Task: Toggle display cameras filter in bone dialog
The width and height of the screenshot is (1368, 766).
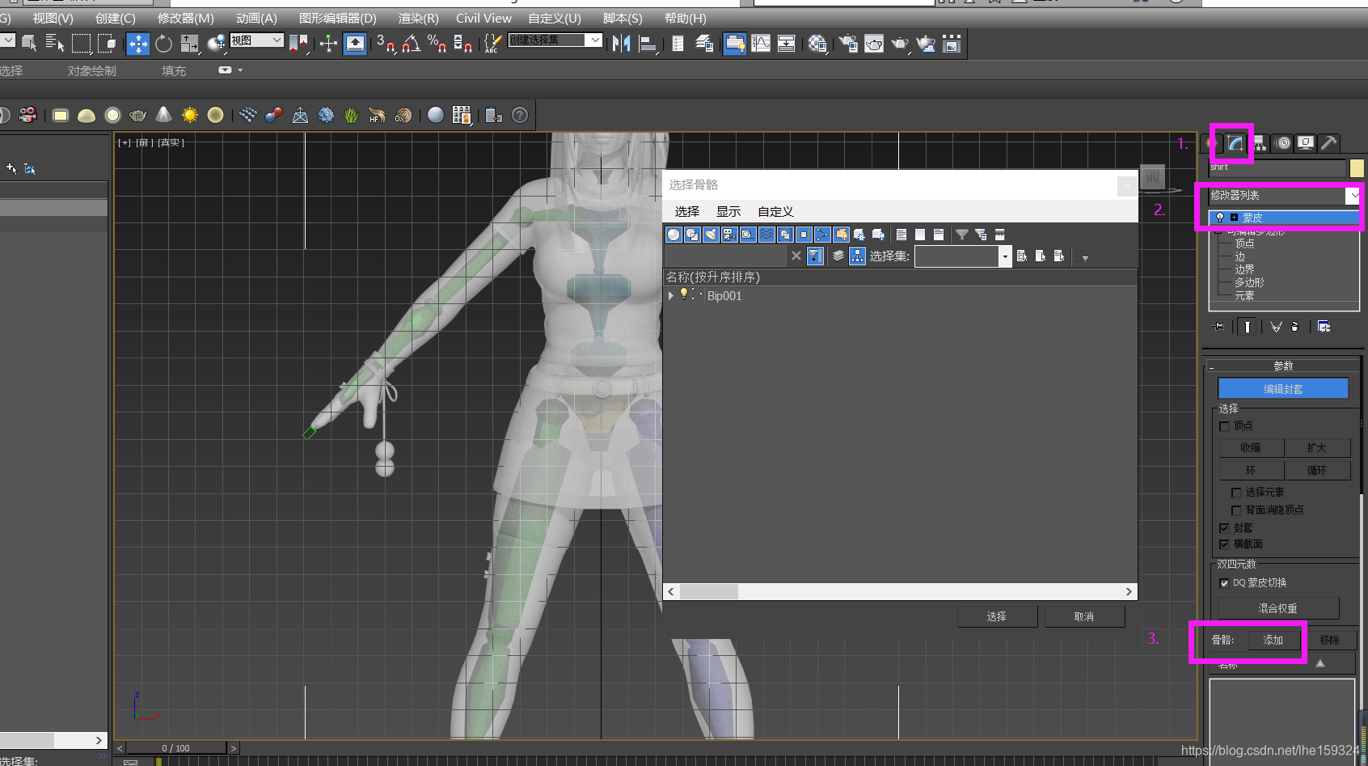Action: 729,235
